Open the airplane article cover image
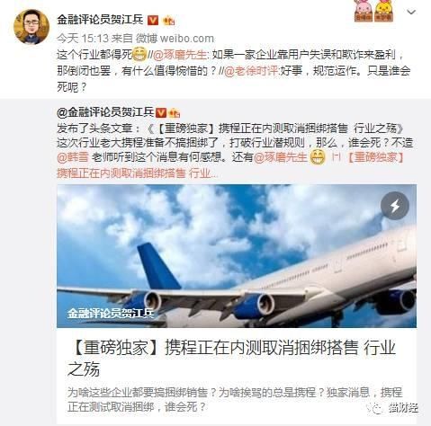This screenshot has height=426, width=431. tap(237, 256)
